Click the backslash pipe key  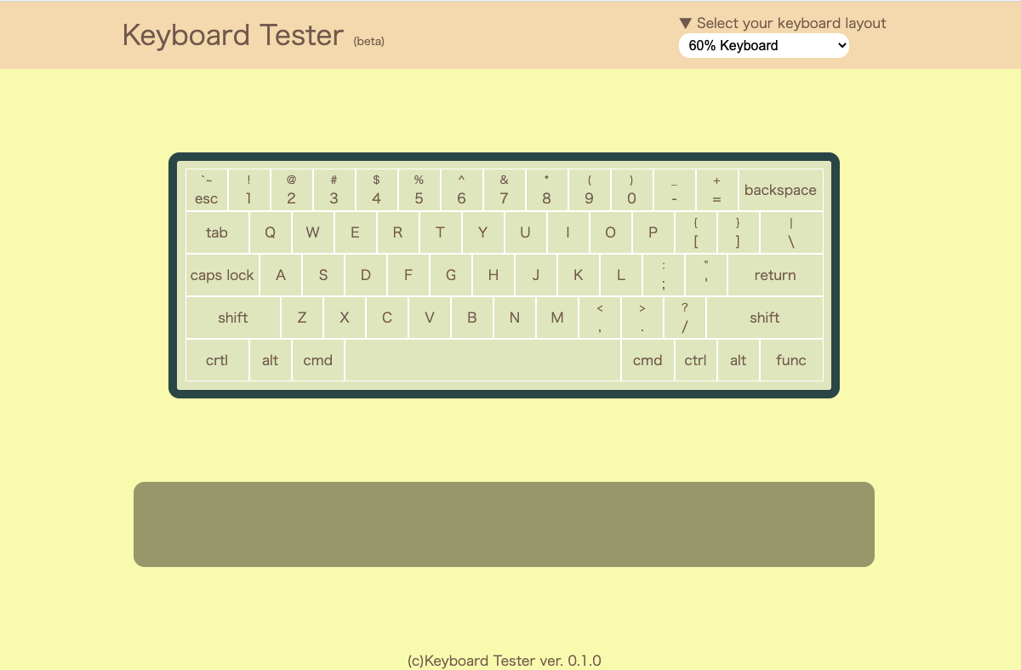791,232
